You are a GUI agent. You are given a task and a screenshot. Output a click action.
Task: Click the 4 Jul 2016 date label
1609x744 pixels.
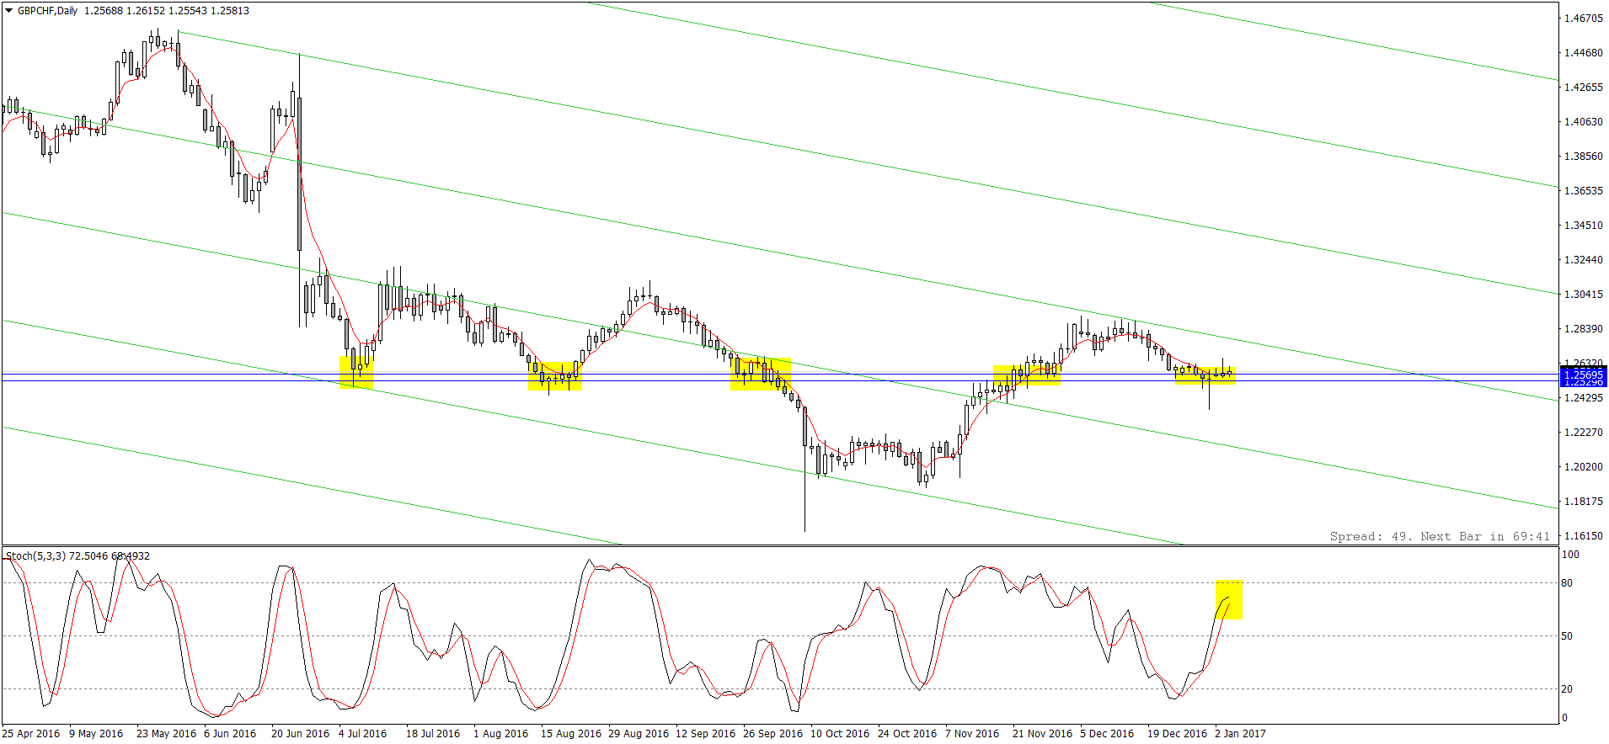coord(363,733)
